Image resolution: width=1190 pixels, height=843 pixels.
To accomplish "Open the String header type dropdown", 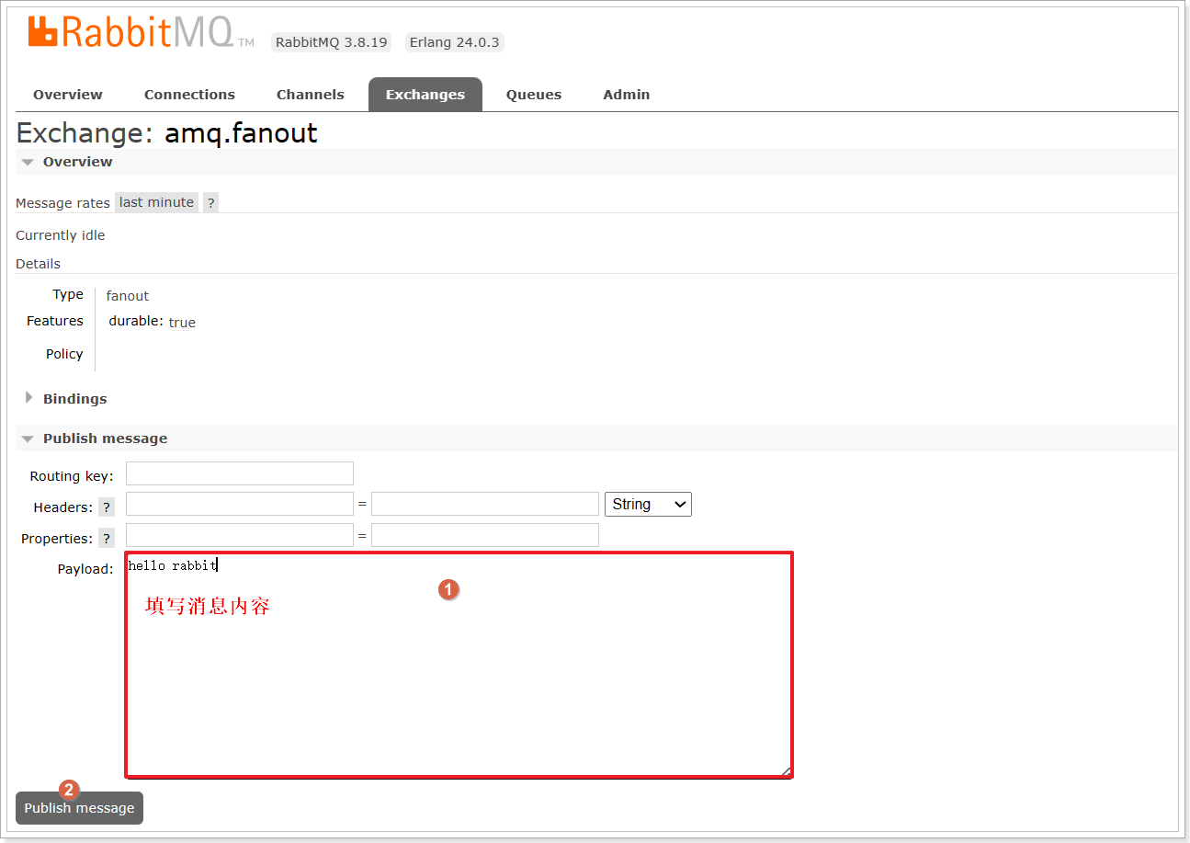I will (x=648, y=504).
